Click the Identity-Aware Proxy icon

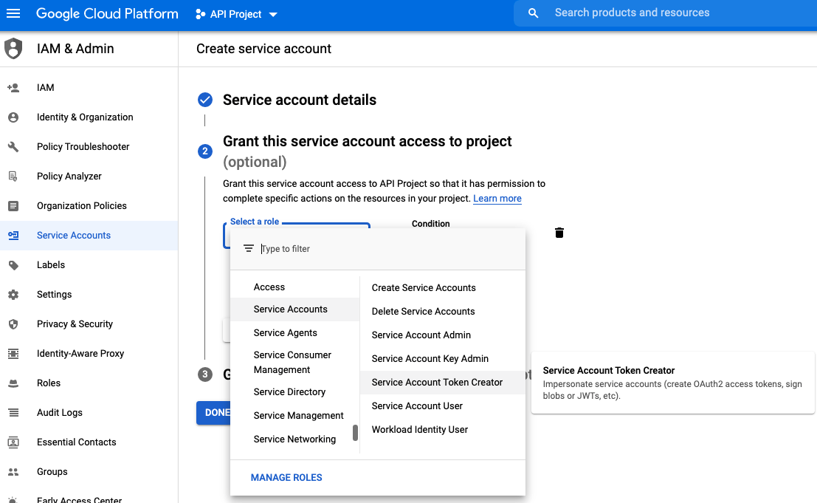tap(13, 354)
